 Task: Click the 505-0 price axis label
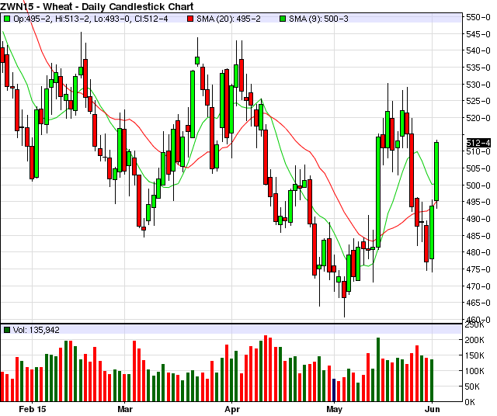click(x=478, y=168)
